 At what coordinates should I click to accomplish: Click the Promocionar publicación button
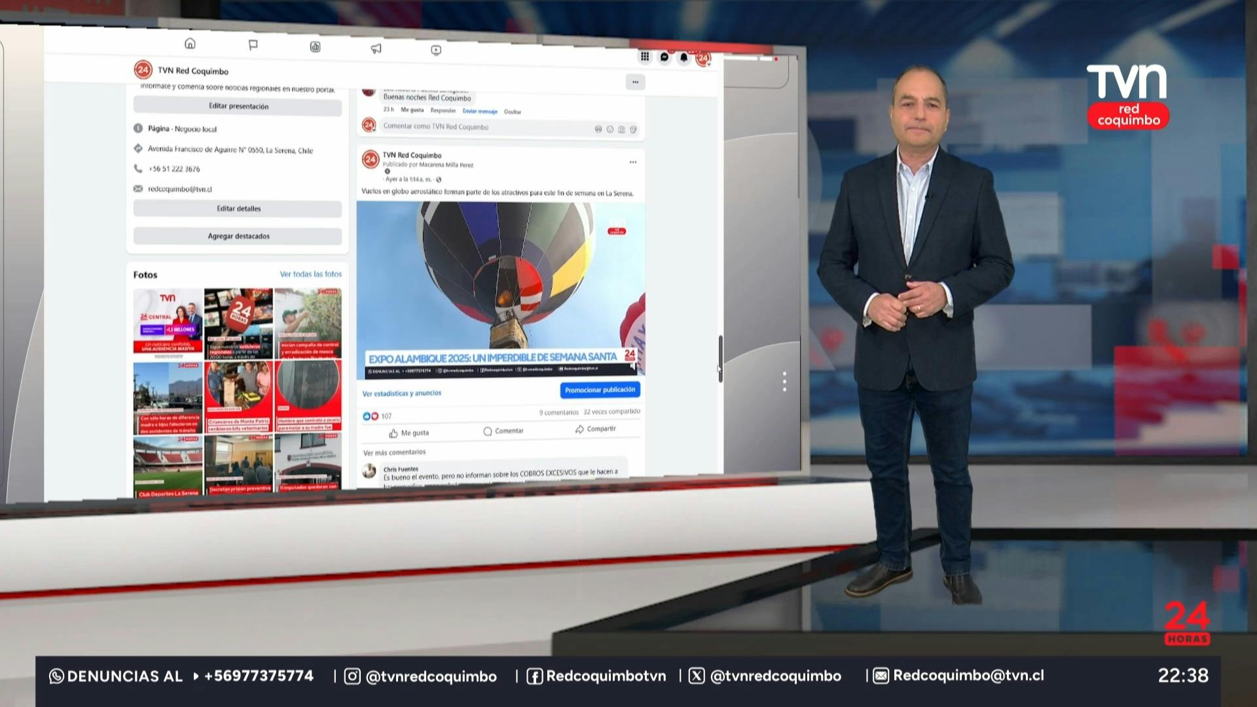[x=600, y=390]
